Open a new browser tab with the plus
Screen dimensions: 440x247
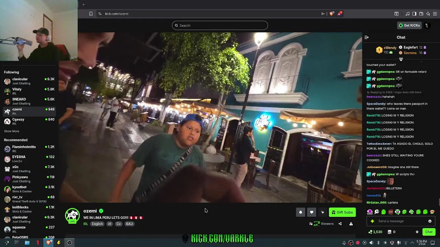[x=84, y=4]
